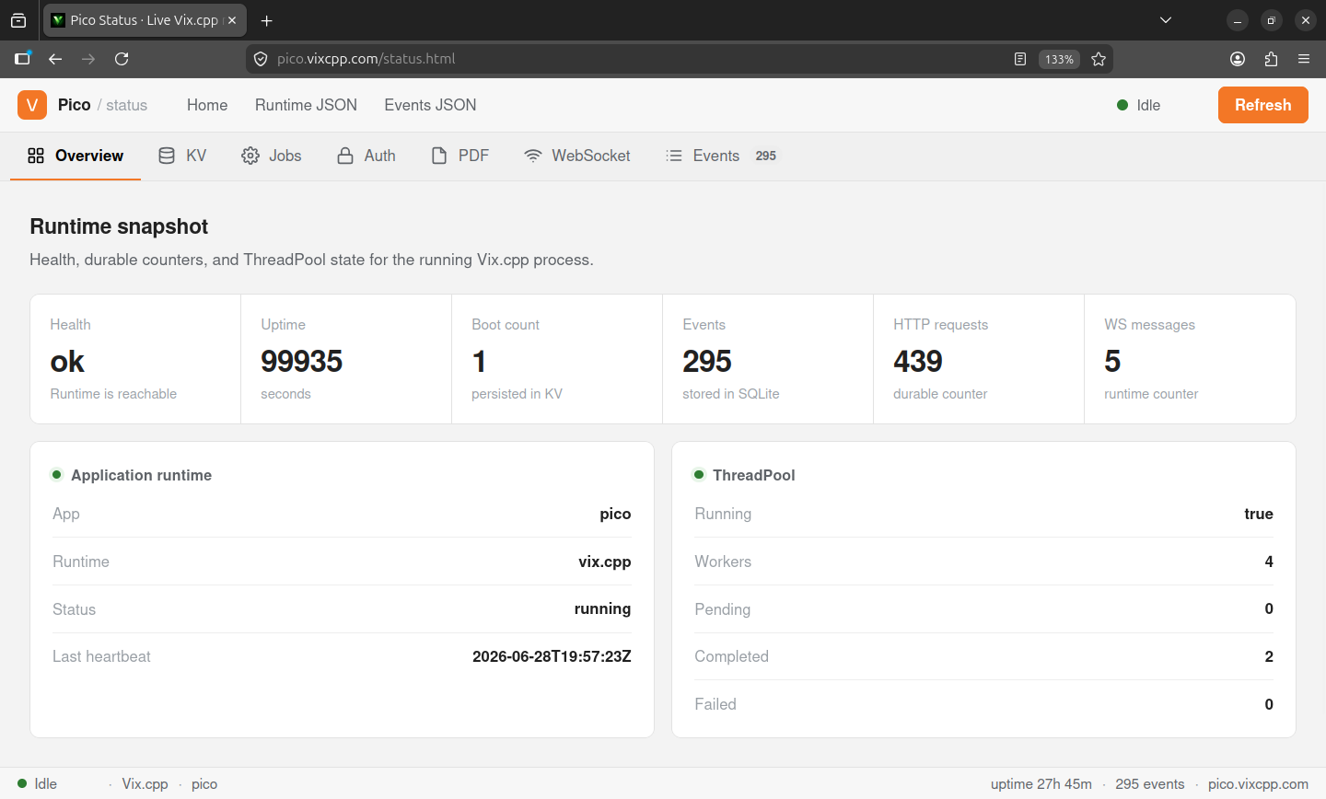Switch to the Jobs tab
Screen dimensions: 1326x799
pos(272,156)
